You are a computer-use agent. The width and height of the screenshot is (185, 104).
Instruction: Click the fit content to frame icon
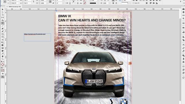[147, 3]
